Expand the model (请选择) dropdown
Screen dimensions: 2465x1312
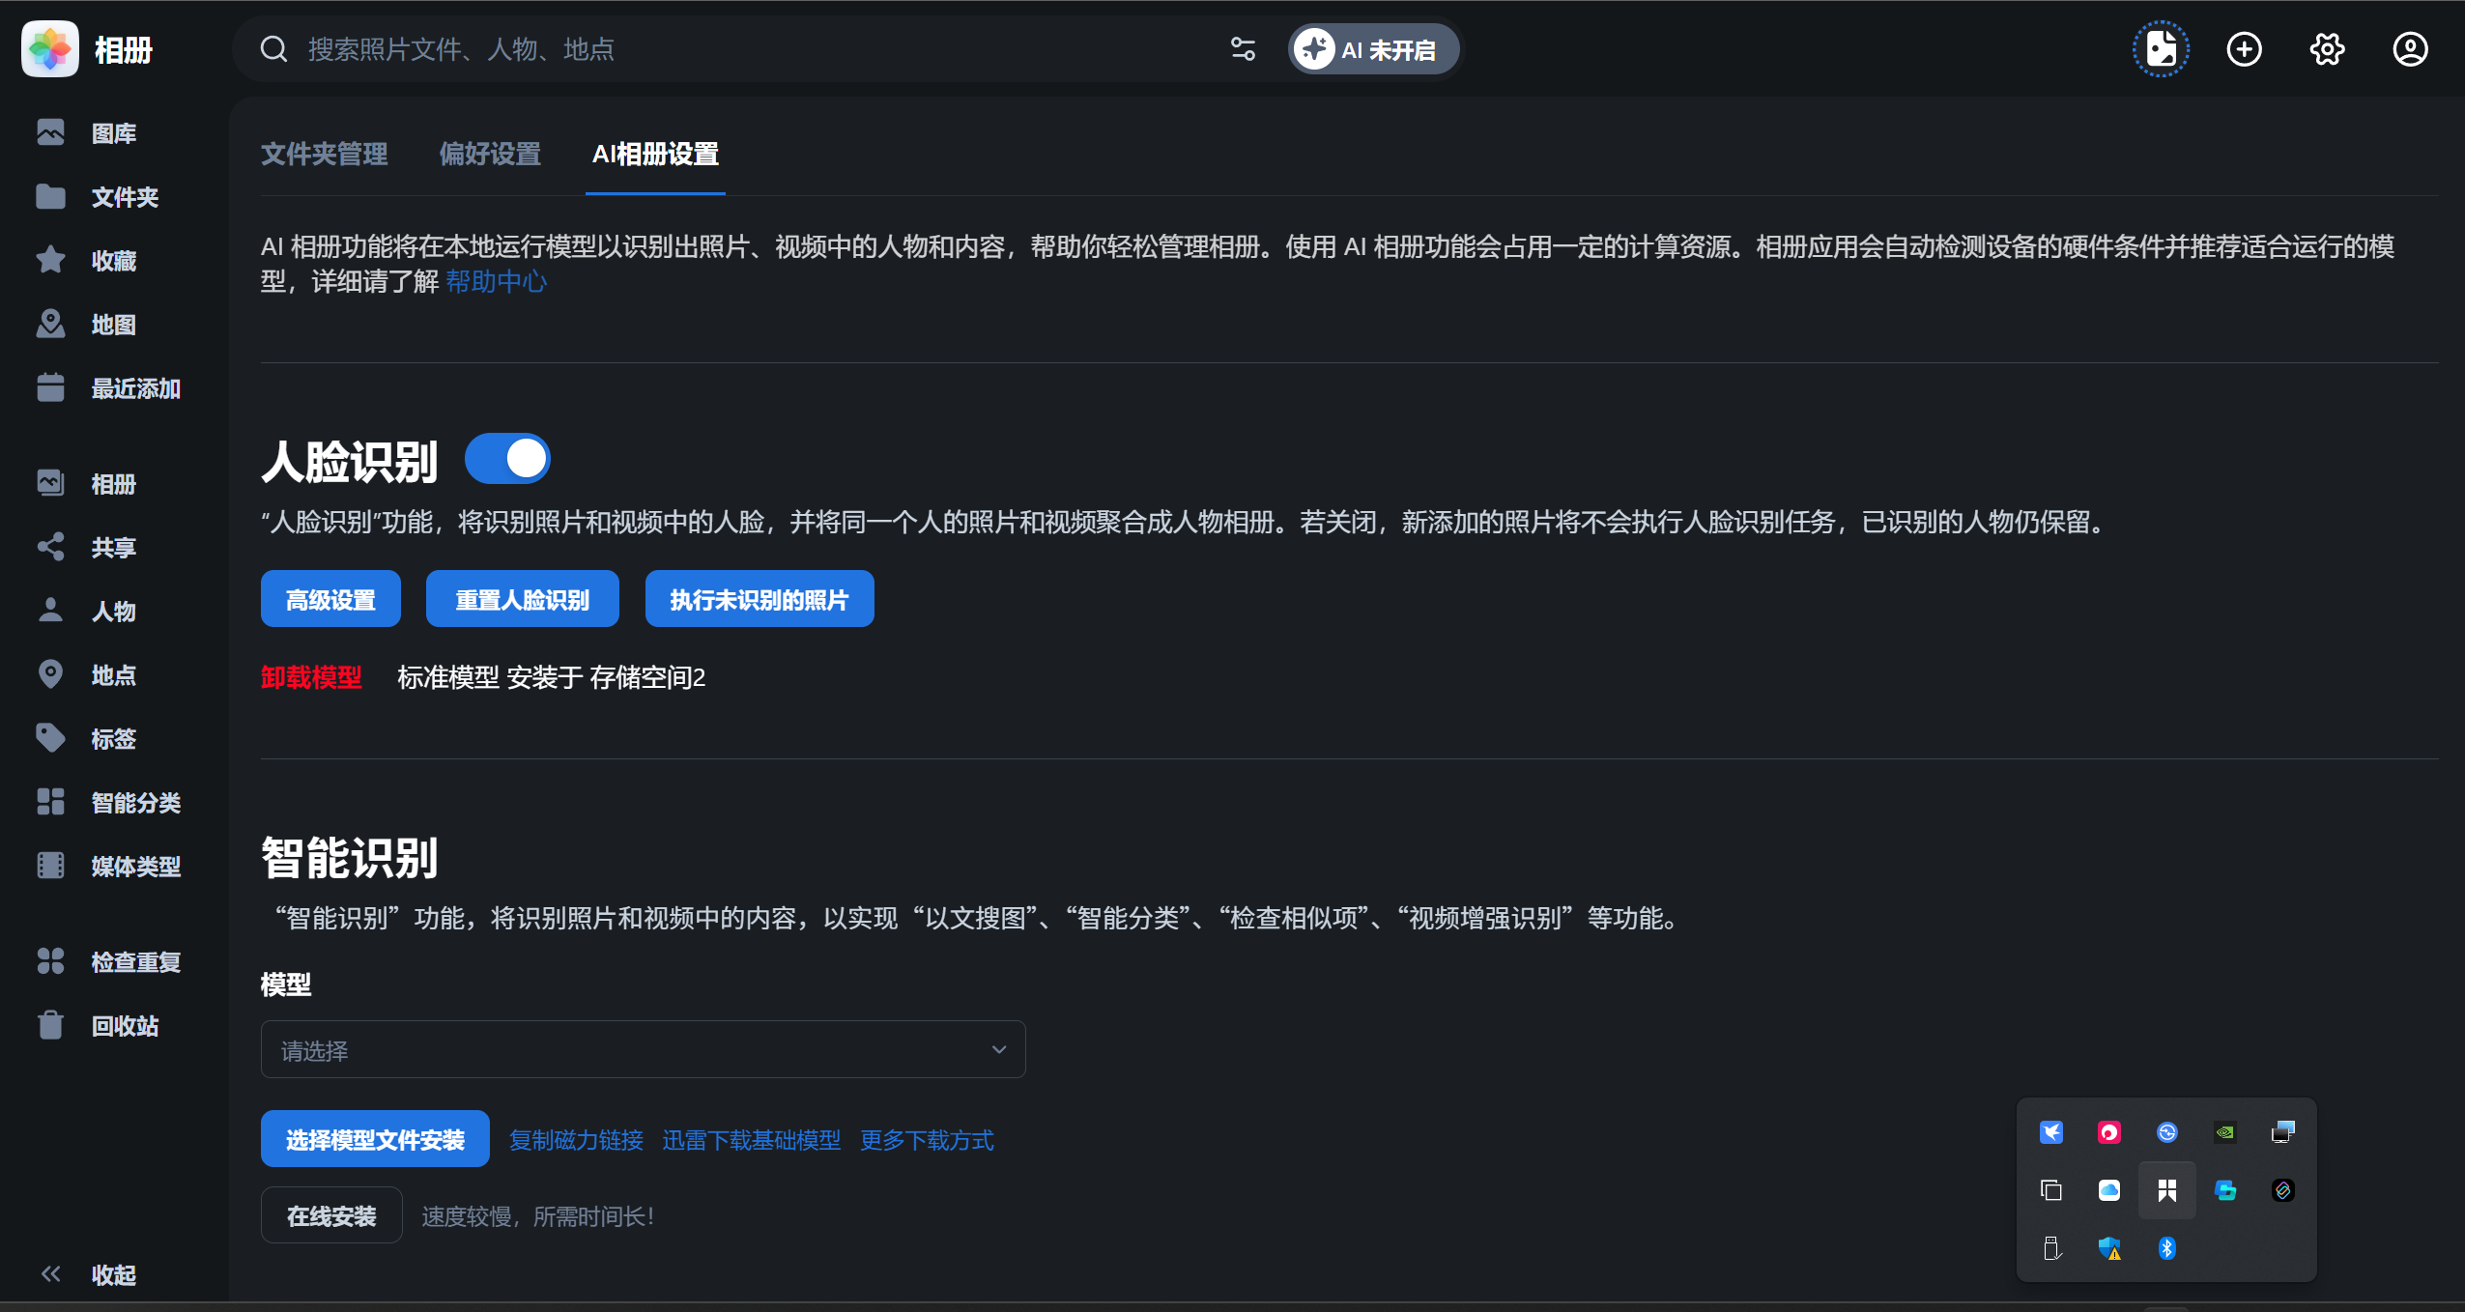[643, 1049]
